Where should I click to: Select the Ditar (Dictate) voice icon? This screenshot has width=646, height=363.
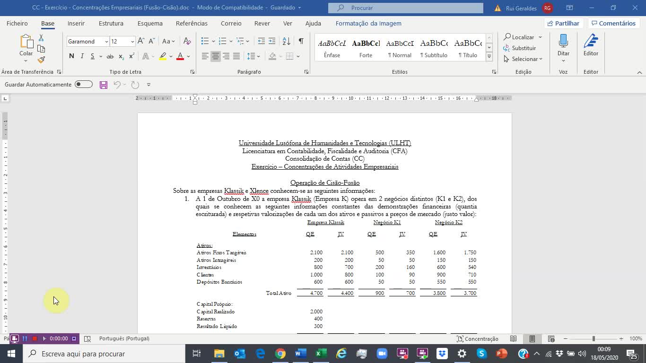[x=563, y=43]
